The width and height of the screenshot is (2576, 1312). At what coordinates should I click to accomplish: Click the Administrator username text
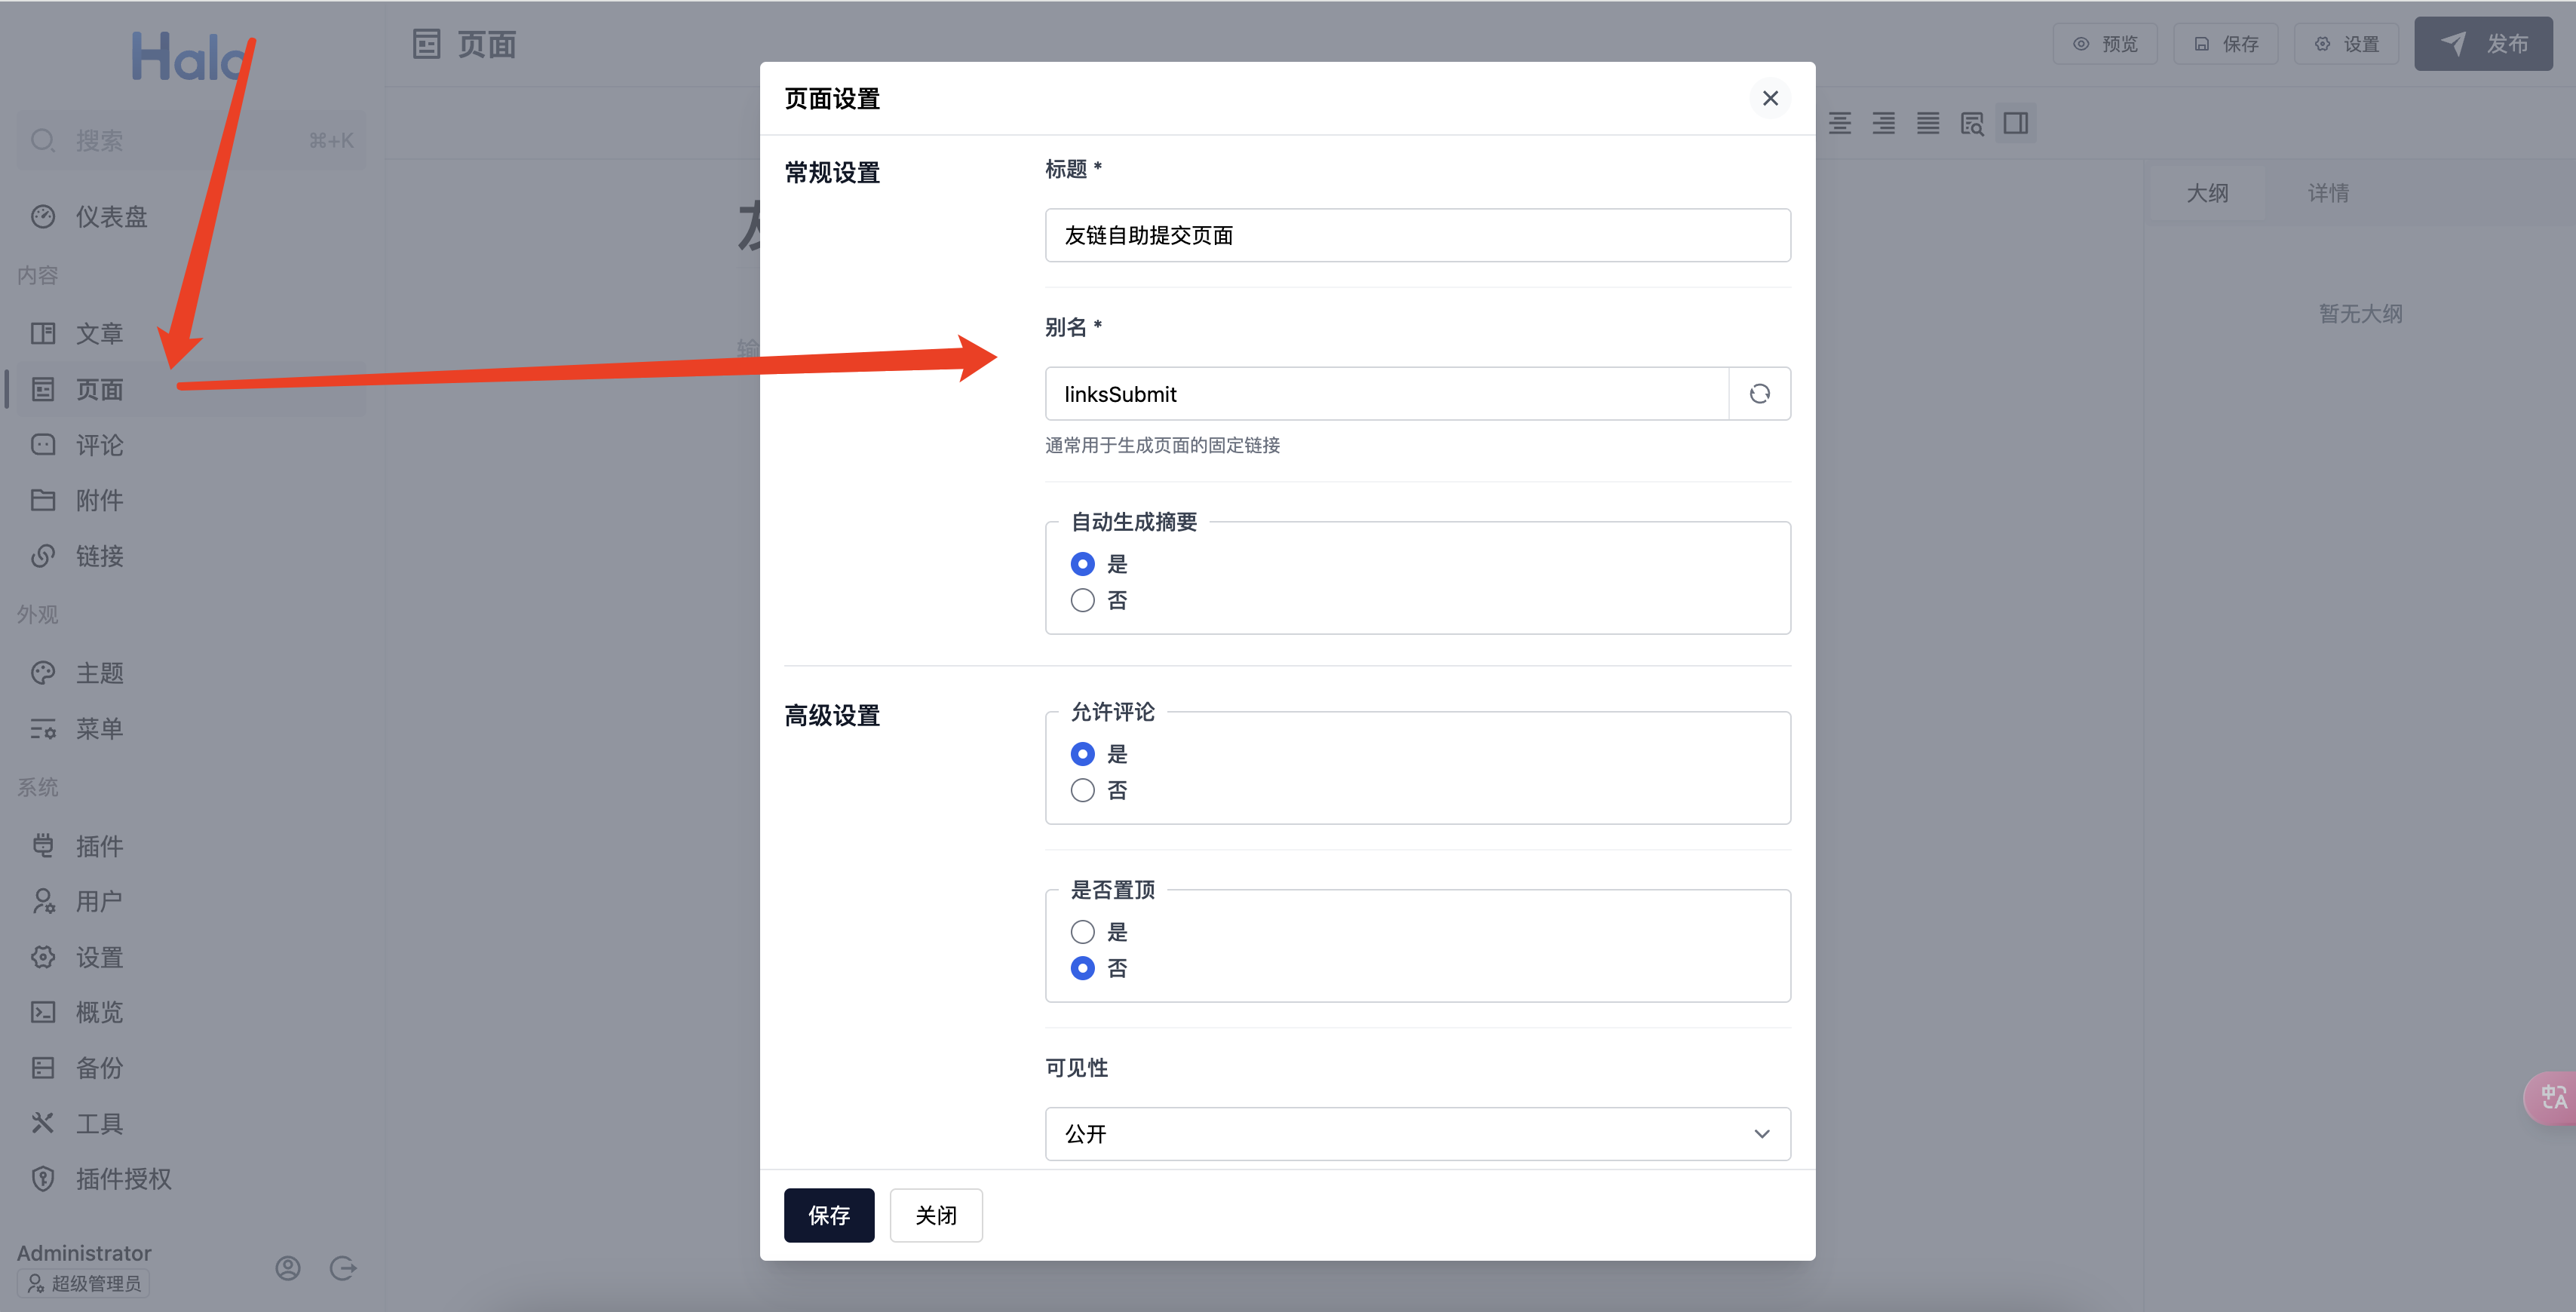(x=84, y=1253)
